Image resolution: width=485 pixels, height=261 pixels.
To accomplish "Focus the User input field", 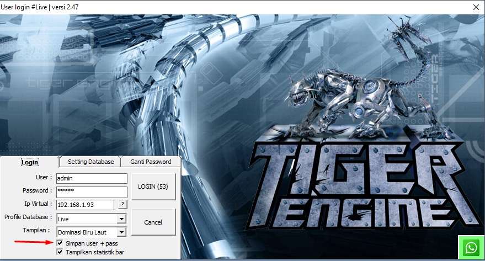I will [90, 178].
